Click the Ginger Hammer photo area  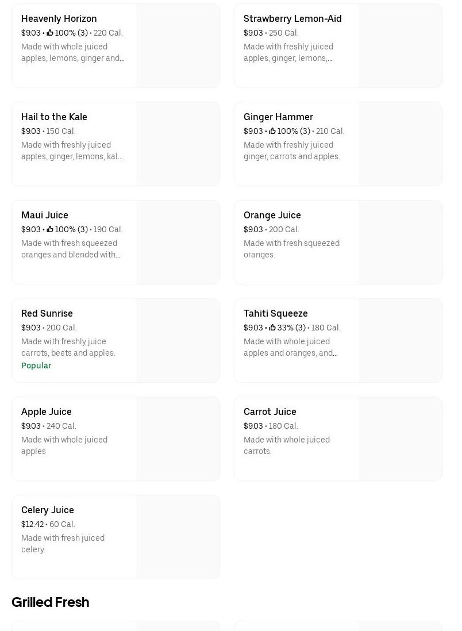pos(400,144)
